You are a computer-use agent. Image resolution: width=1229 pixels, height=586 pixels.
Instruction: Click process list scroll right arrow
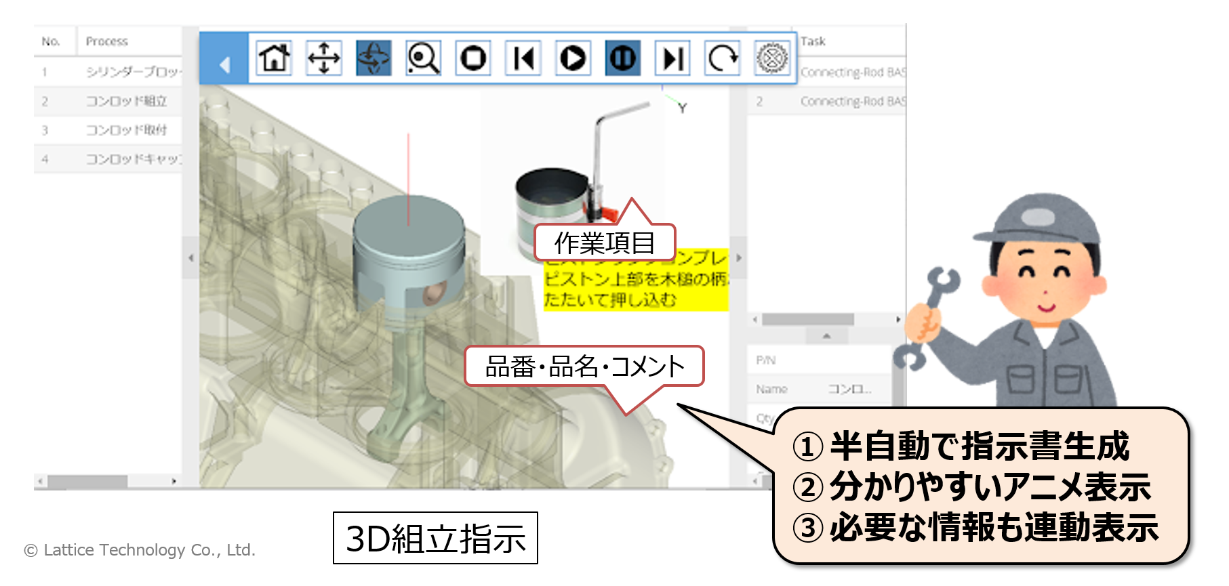click(174, 481)
